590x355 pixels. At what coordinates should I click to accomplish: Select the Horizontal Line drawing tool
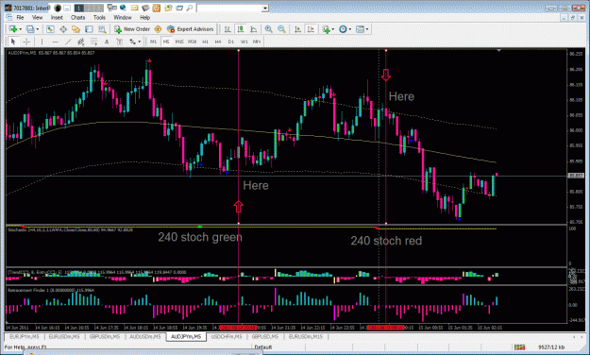pyautogui.click(x=55, y=42)
